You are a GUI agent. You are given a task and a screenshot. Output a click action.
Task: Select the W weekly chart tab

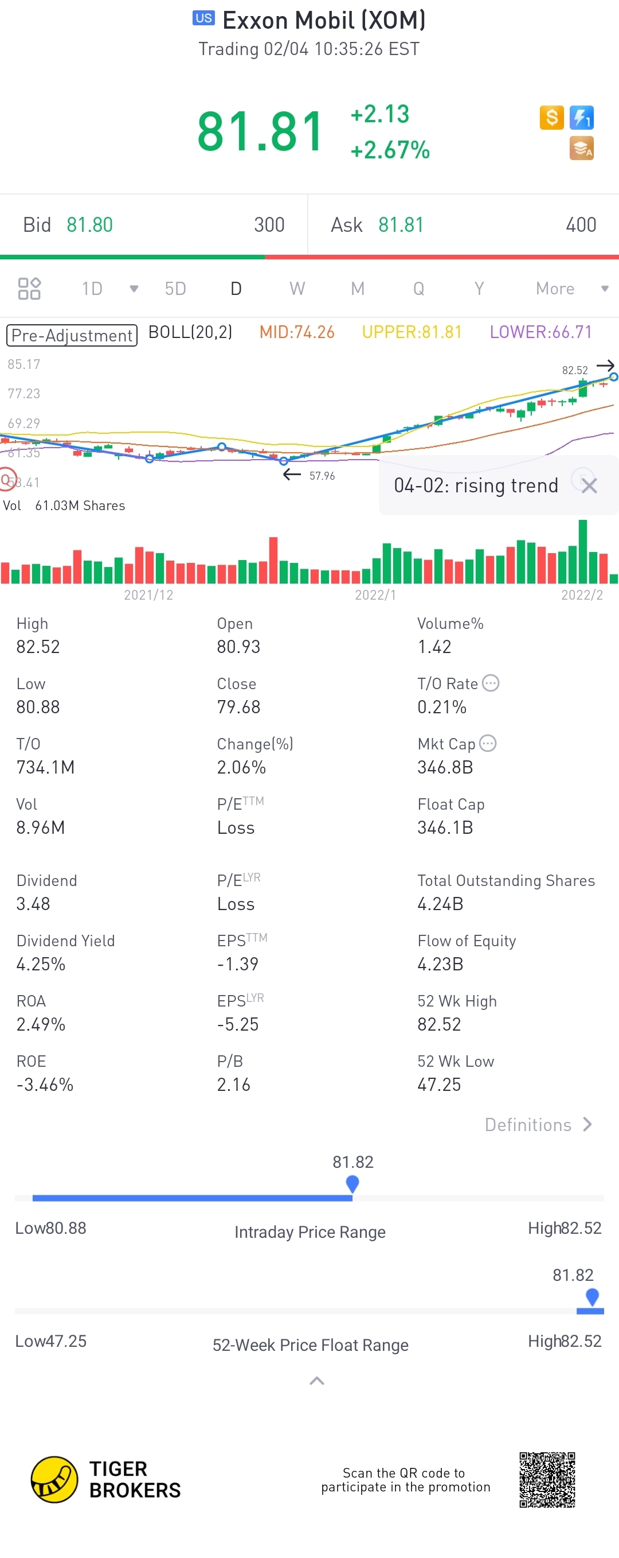[297, 289]
